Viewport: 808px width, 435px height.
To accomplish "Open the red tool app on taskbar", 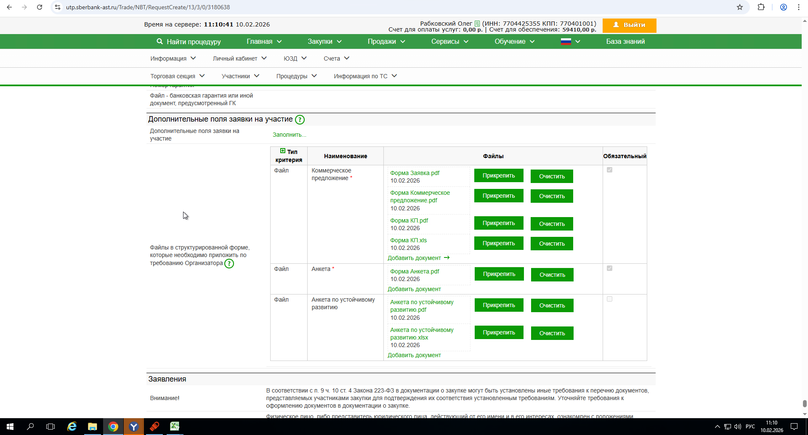I will pyautogui.click(x=154, y=427).
